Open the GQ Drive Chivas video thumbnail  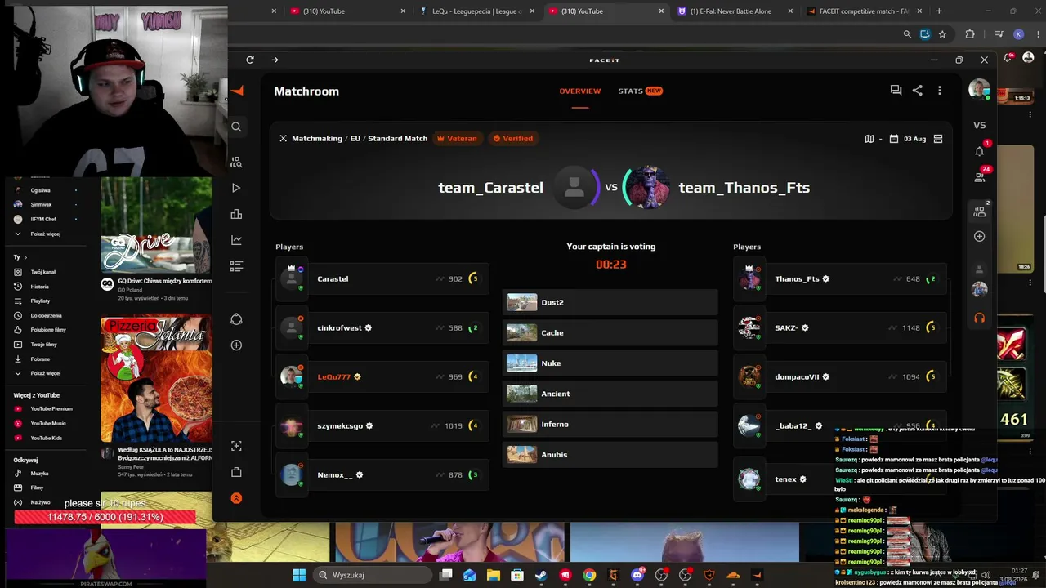tap(156, 225)
